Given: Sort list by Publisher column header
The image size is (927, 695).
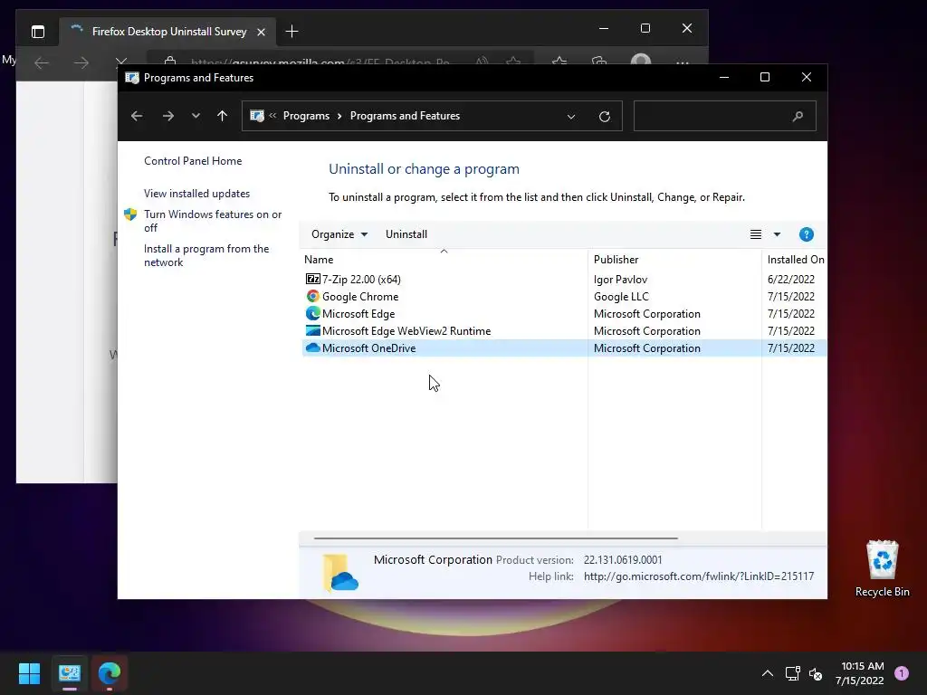Looking at the screenshot, I should (674, 260).
